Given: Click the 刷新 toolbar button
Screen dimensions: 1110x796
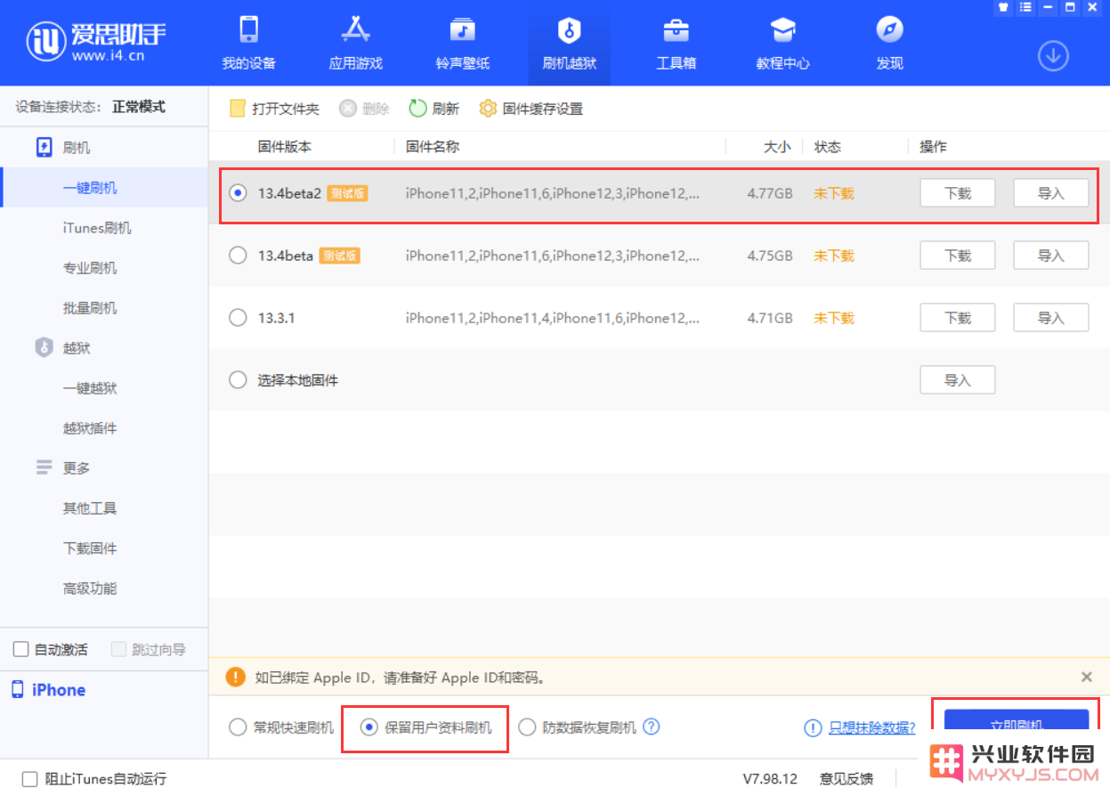Looking at the screenshot, I should coord(434,109).
